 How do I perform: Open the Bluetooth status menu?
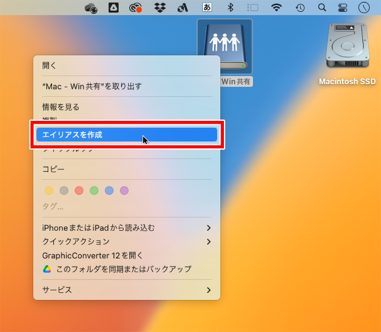click(x=231, y=7)
